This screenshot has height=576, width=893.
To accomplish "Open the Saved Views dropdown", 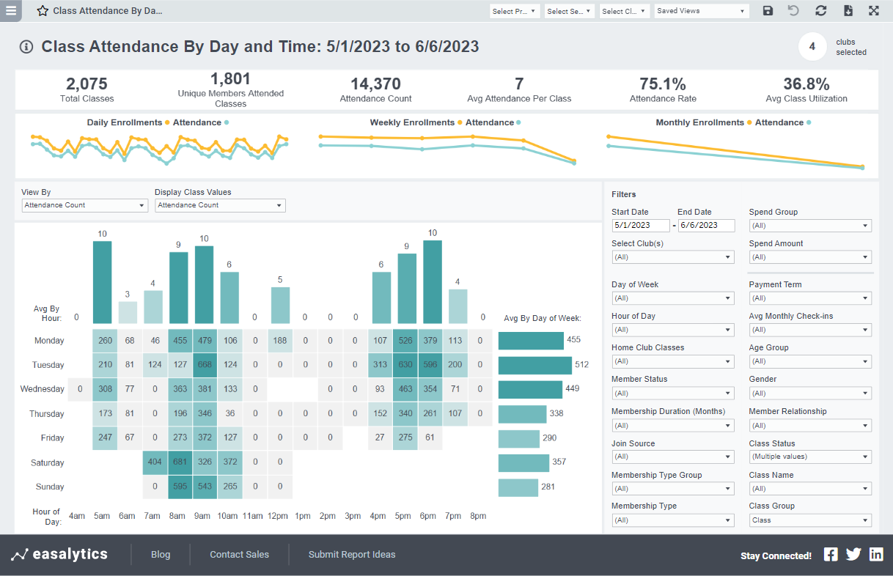I will [701, 11].
